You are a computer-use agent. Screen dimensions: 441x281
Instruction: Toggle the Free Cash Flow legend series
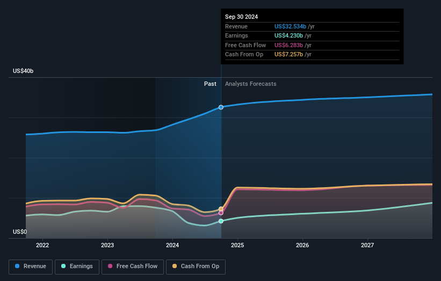coord(133,267)
